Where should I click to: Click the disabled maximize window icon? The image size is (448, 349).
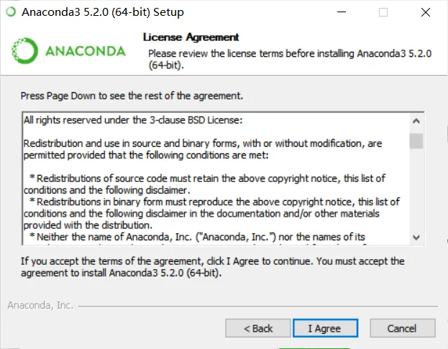(383, 12)
